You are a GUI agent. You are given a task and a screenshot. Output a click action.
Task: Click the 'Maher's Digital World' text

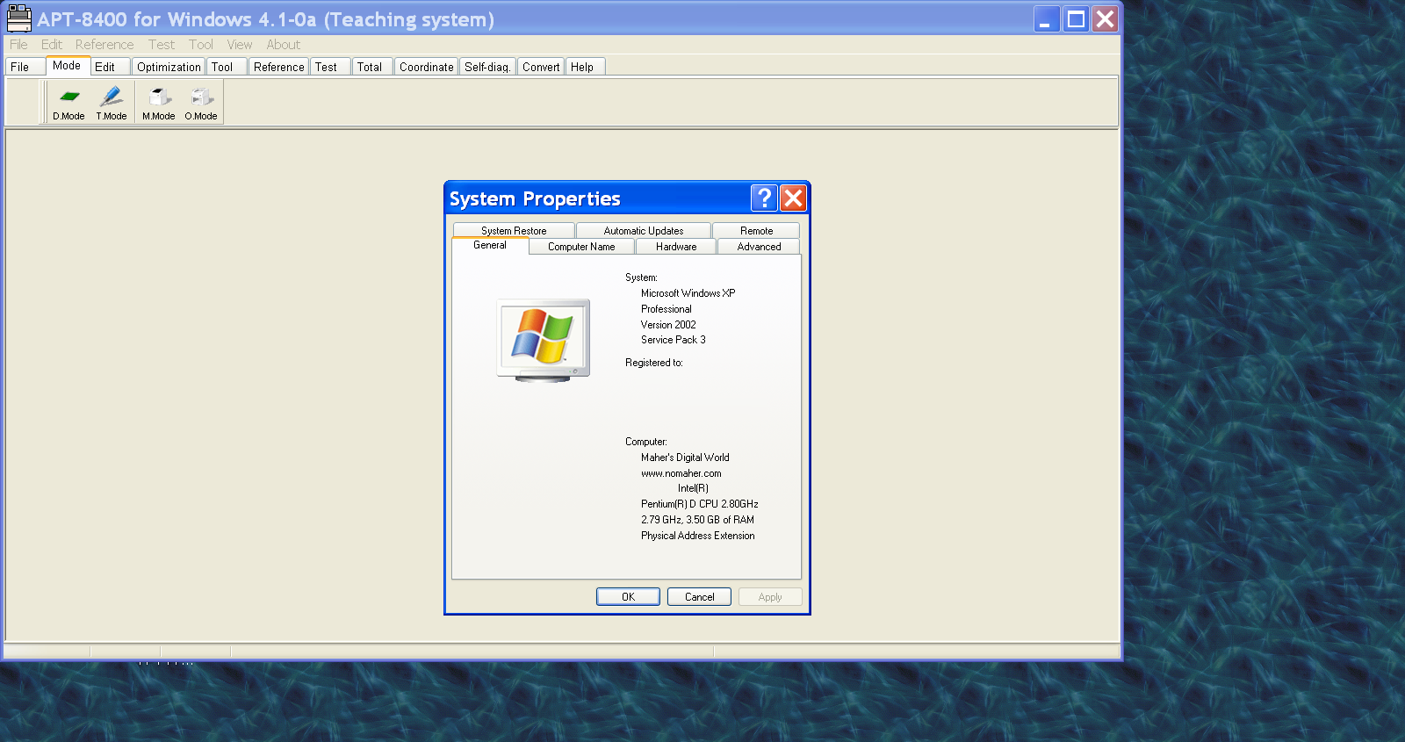click(685, 457)
